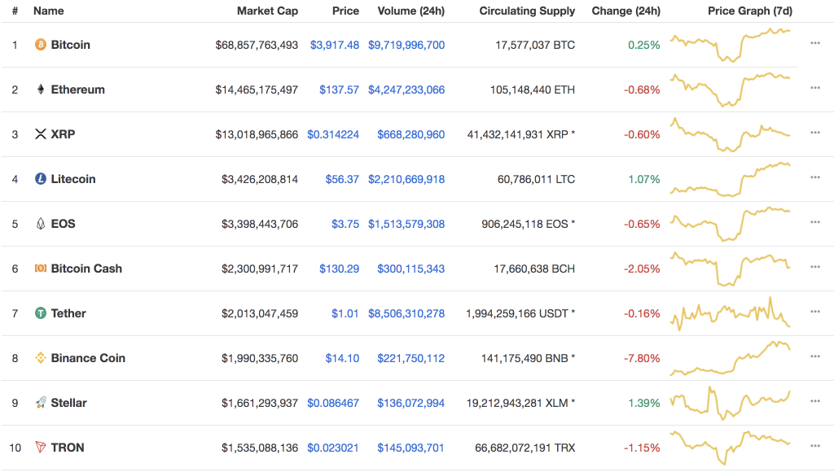Click the TRON logo icon
Viewport: 834px width, 472px height.
coord(41,447)
